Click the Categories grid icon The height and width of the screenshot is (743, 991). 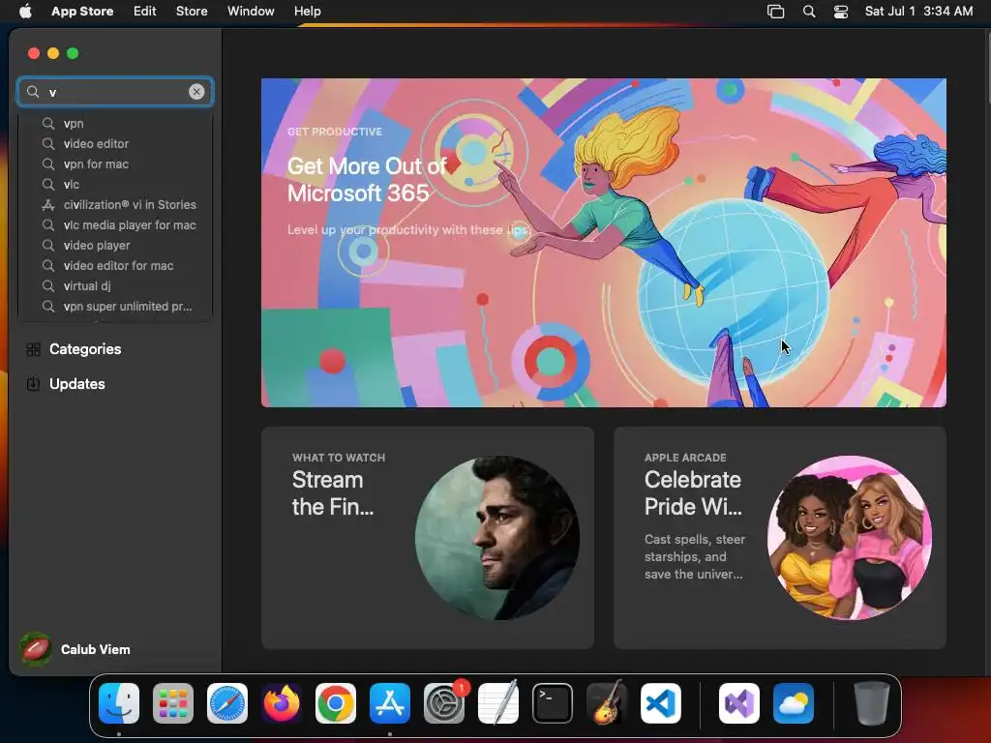click(34, 349)
